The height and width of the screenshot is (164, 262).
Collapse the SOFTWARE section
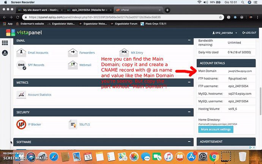[x=189, y=142]
